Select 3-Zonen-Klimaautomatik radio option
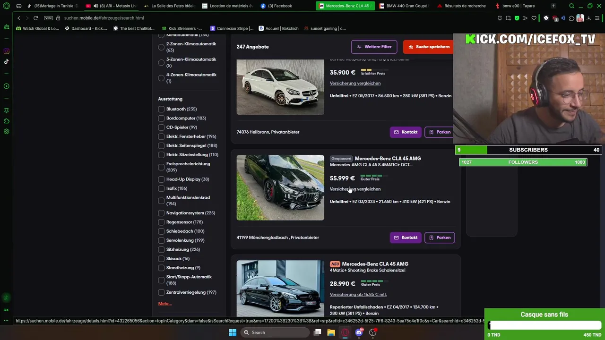605x340 pixels. pos(161,62)
